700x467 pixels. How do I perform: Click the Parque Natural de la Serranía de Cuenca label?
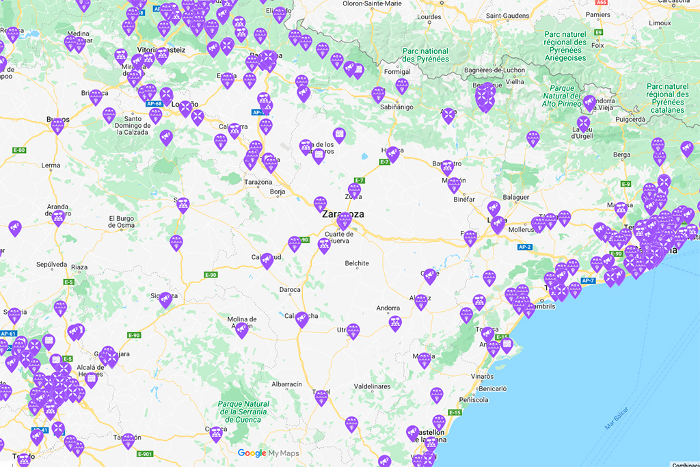coord(243,412)
